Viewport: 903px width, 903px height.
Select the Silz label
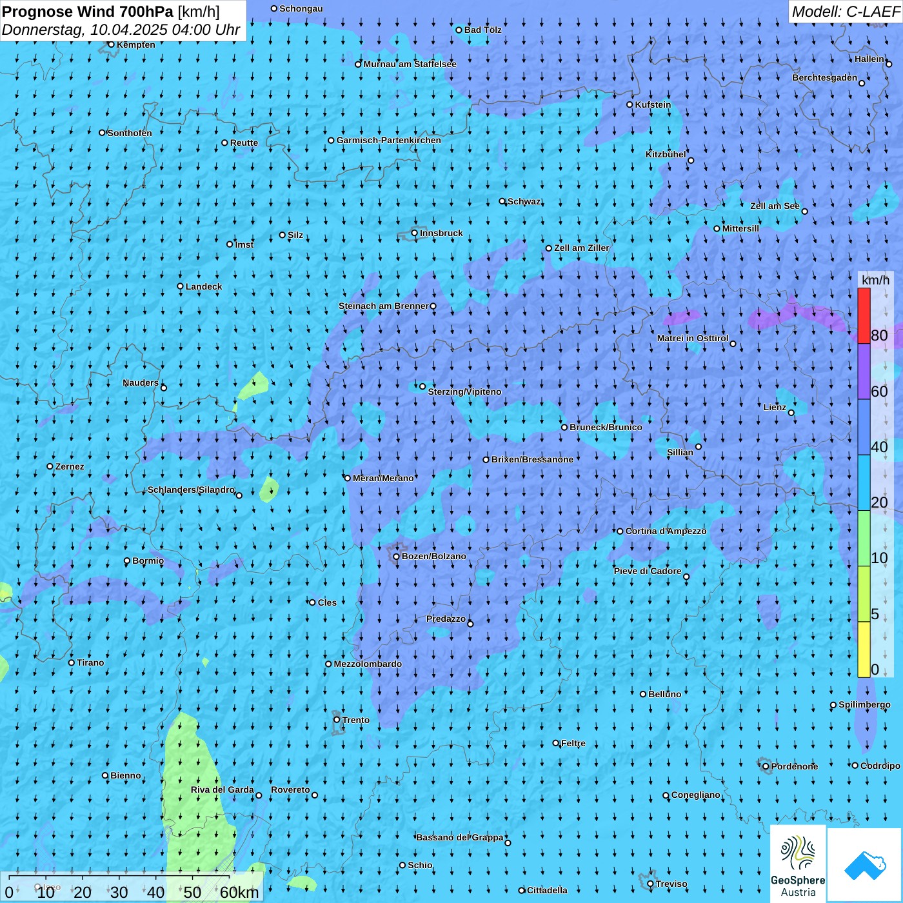tap(295, 235)
